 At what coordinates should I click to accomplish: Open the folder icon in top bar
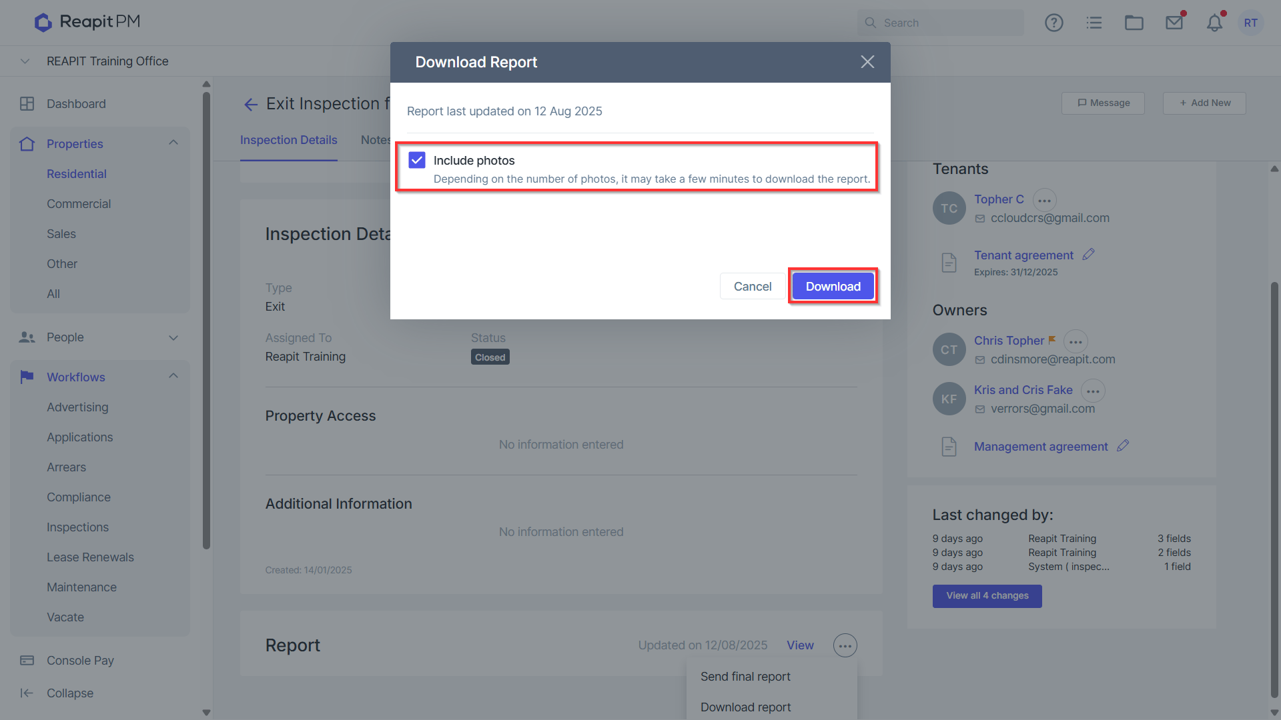point(1134,23)
